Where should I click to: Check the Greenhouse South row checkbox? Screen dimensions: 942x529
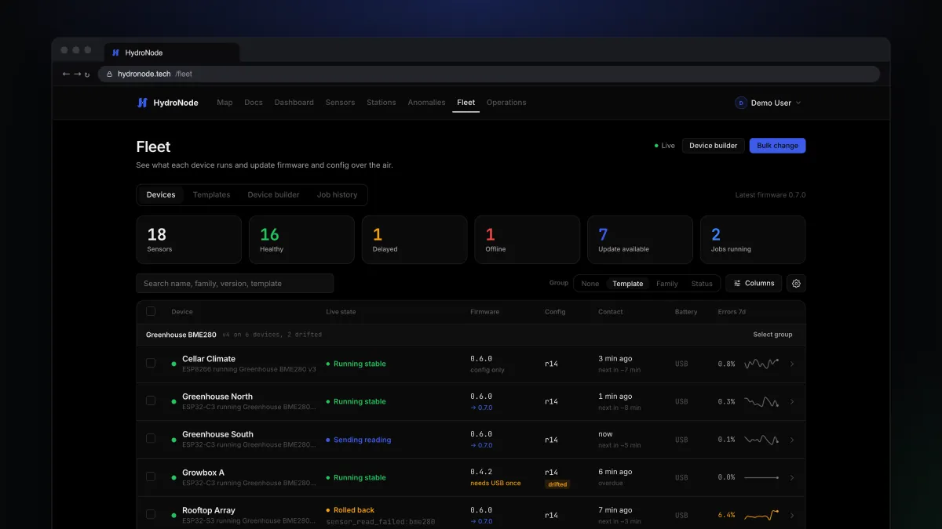[x=151, y=439]
